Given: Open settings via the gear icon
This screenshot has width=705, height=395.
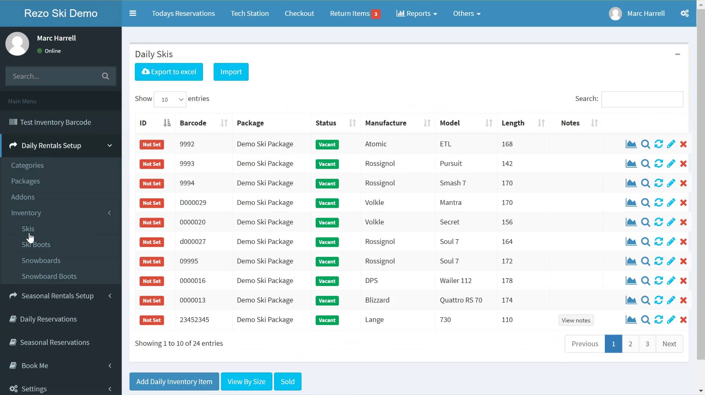Looking at the screenshot, I should (x=685, y=13).
